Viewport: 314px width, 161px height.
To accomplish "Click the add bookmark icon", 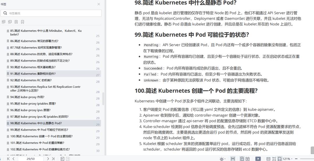I will 16,22.
